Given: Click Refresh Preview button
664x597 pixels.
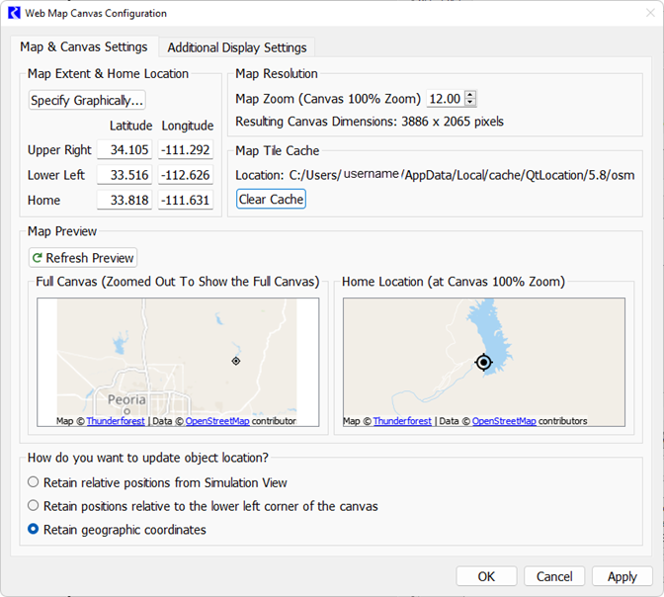Looking at the screenshot, I should [83, 258].
